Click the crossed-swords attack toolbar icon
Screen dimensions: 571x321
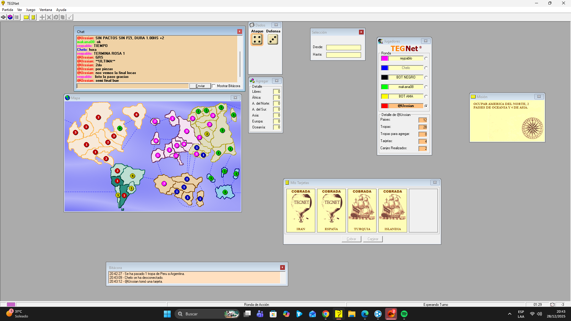point(49,17)
